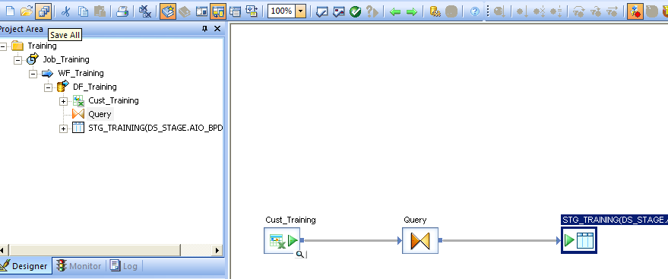Click the green Back arrow icon
This screenshot has width=668, height=279.
click(x=395, y=12)
